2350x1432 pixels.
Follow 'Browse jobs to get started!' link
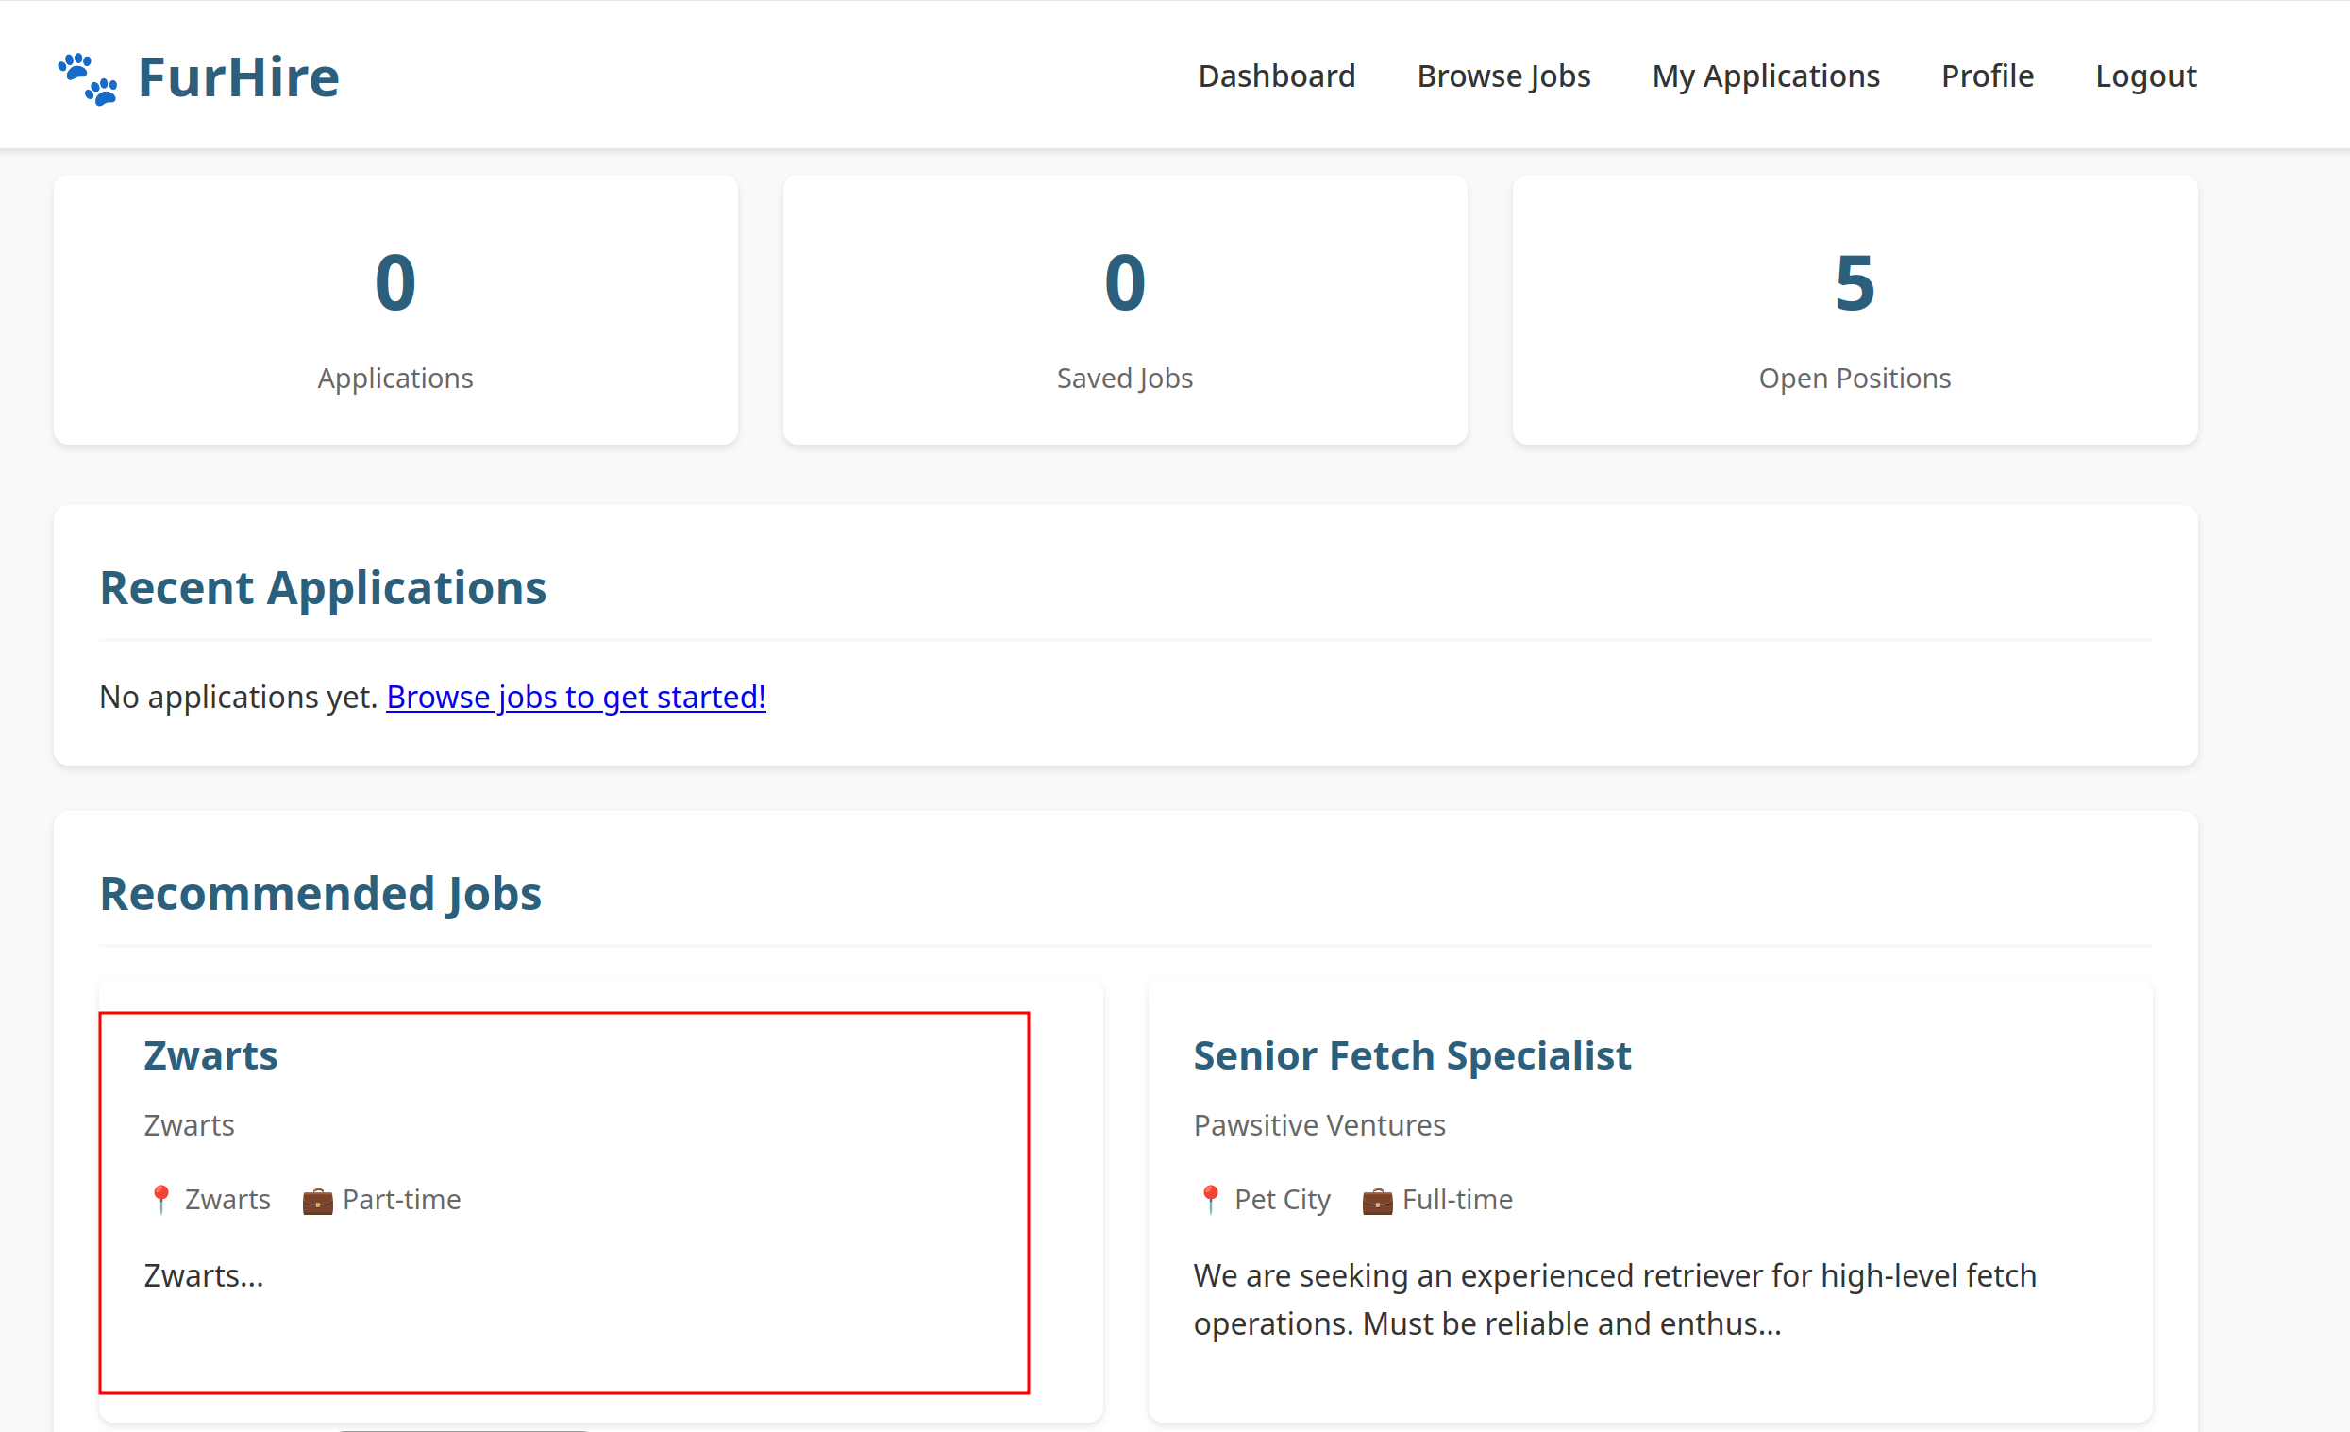(575, 698)
